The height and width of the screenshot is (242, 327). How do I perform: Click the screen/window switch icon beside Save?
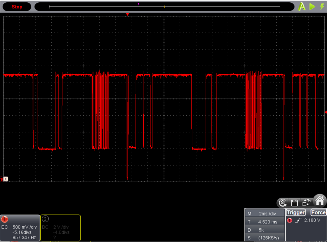[x=306, y=203]
